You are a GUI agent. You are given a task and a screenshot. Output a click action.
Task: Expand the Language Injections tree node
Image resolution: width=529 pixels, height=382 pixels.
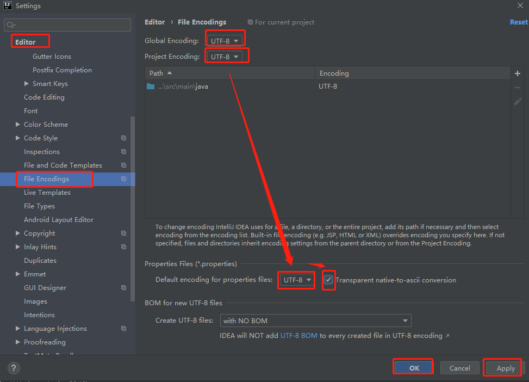[x=18, y=328]
